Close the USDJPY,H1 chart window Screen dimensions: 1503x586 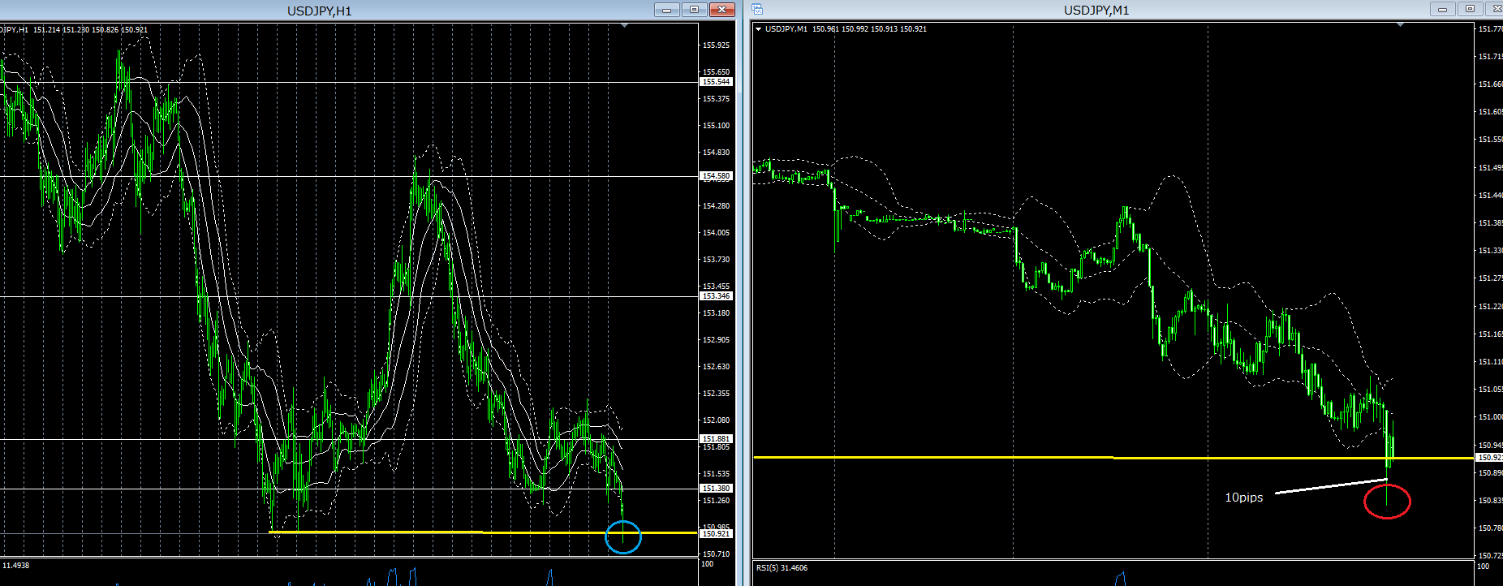(721, 10)
